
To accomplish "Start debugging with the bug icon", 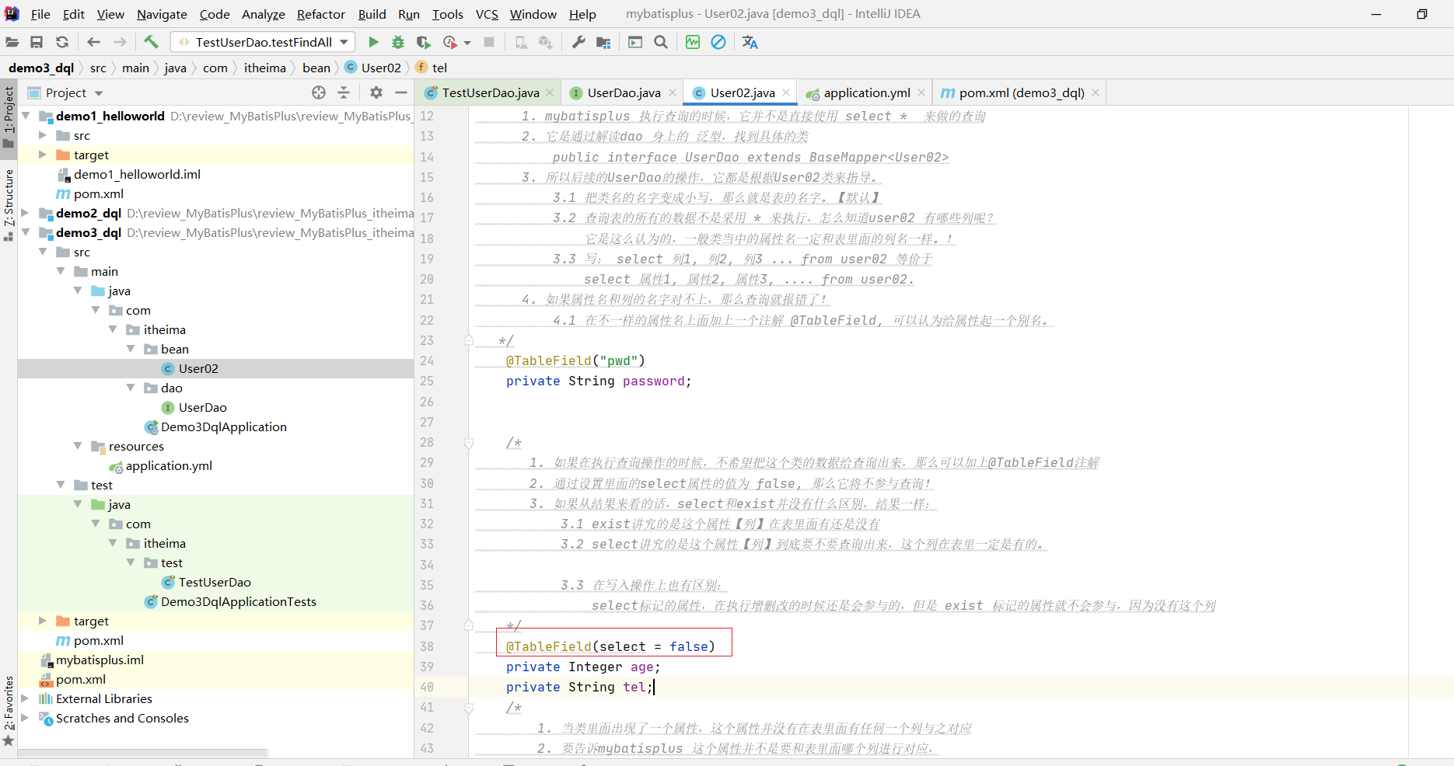I will (x=398, y=42).
